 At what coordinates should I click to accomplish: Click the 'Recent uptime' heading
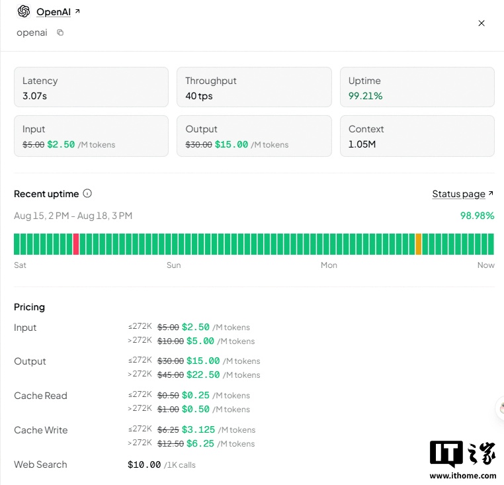[x=46, y=194]
